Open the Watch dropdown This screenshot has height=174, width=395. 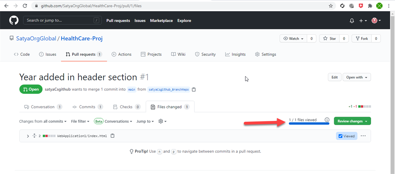(294, 38)
